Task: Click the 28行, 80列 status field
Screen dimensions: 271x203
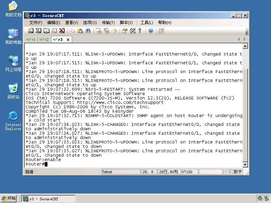Action: [x=169, y=172]
